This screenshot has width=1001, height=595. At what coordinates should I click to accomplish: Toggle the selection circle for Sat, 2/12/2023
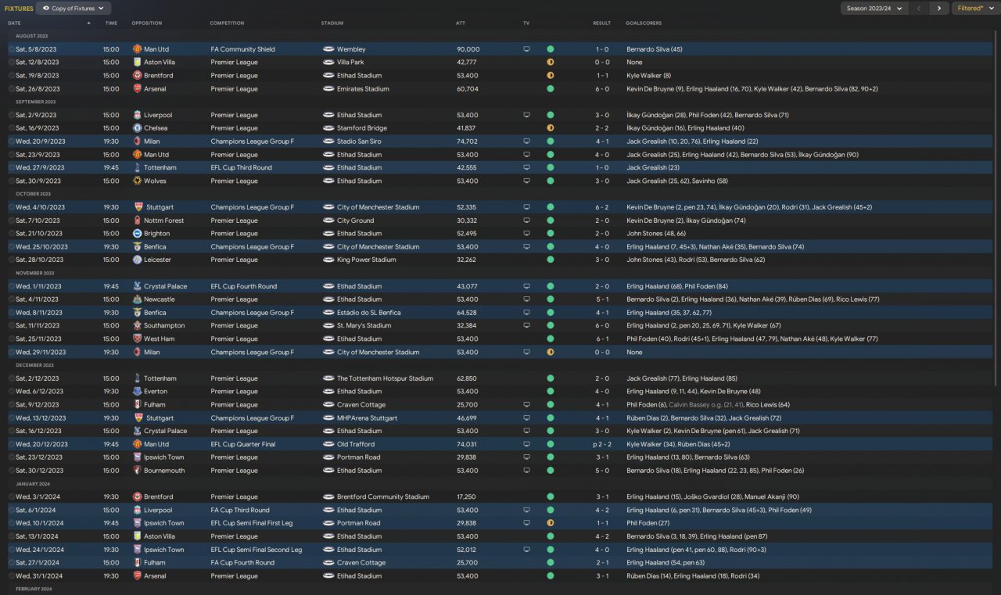[11, 378]
